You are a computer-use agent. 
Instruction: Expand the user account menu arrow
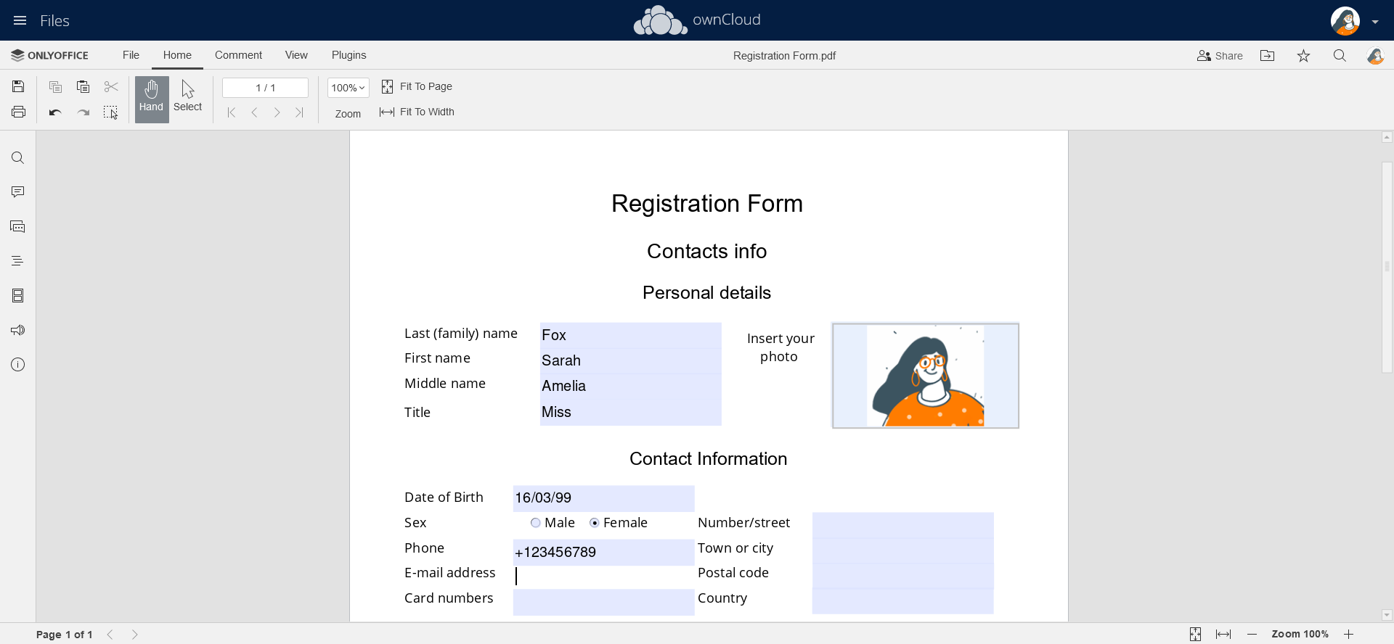(x=1375, y=22)
